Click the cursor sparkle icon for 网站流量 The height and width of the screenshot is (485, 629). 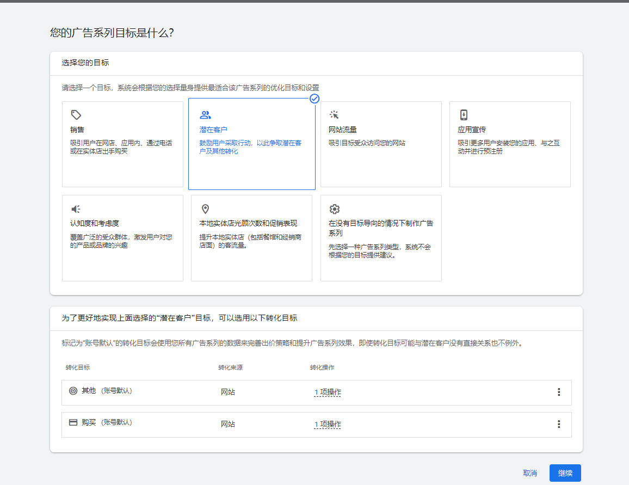(334, 115)
